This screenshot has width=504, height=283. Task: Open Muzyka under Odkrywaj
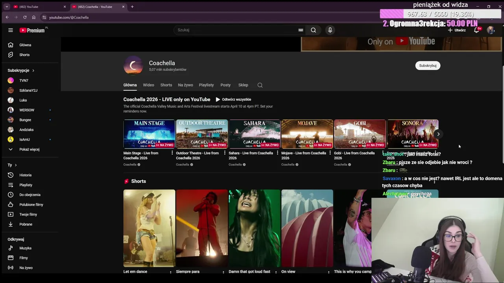click(30, 248)
